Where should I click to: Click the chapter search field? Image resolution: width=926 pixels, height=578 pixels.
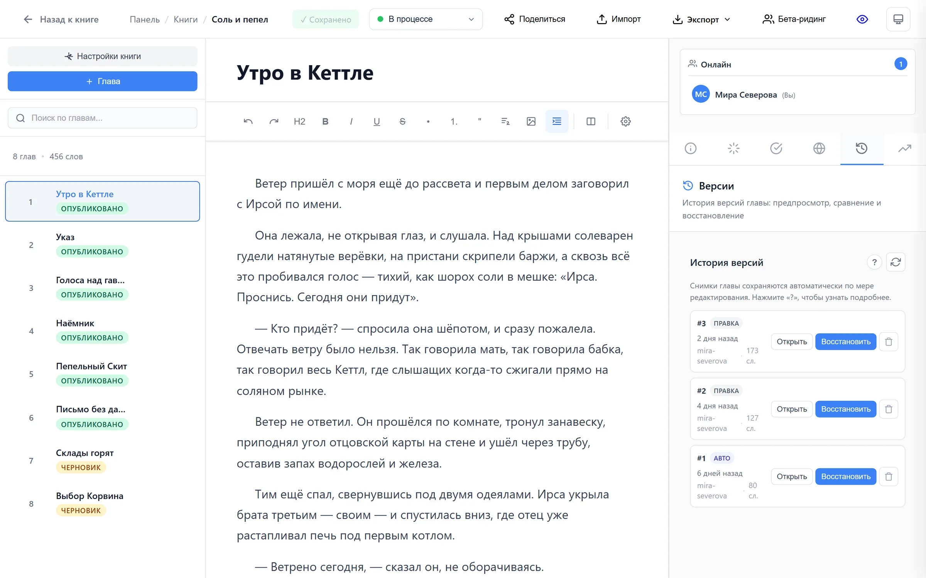tap(103, 118)
